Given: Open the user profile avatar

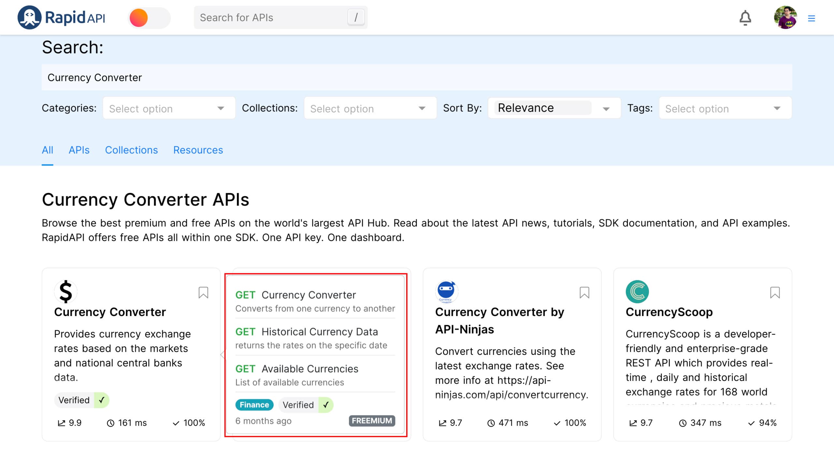Looking at the screenshot, I should coord(785,17).
